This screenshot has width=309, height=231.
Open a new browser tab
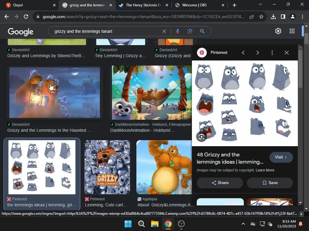(234, 5)
